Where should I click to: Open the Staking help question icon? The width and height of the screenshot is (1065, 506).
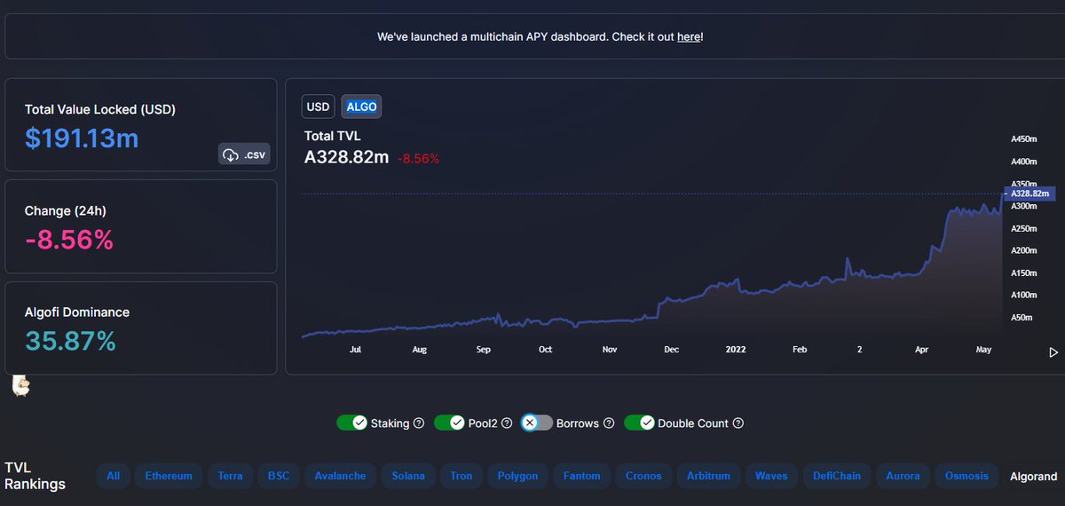pyautogui.click(x=418, y=423)
